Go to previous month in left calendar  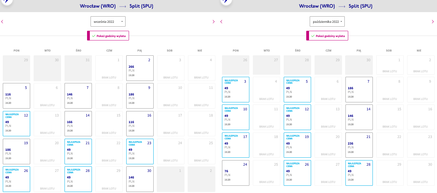2,21
